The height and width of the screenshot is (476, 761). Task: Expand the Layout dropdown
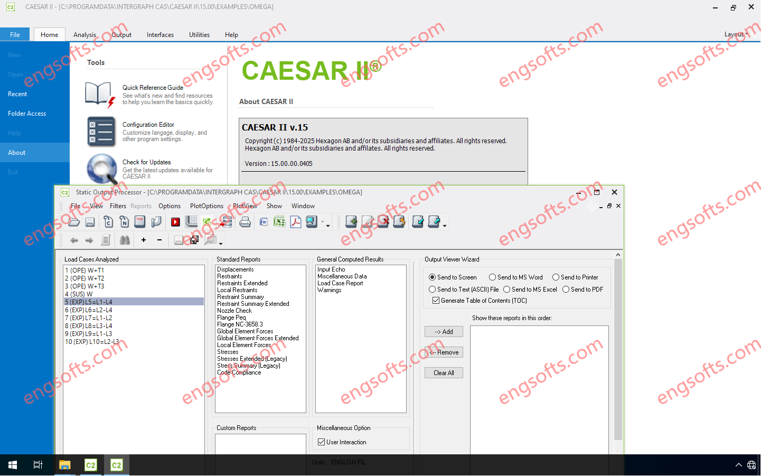click(736, 34)
